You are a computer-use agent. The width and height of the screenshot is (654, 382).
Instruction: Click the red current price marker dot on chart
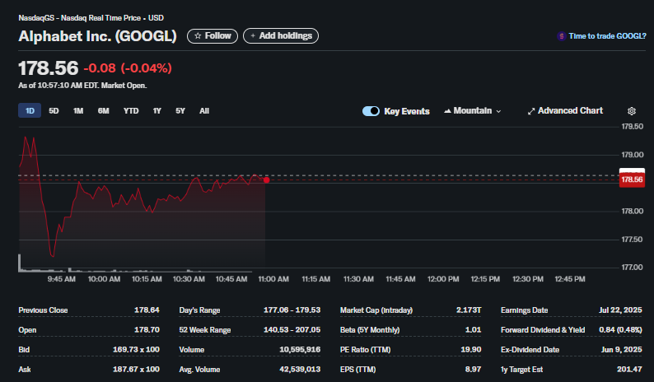[267, 180]
